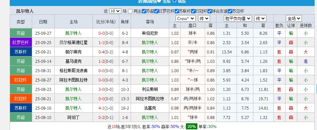
Task: Click the 苏超 tag for 25-09-27 match
Action: coord(21,33)
